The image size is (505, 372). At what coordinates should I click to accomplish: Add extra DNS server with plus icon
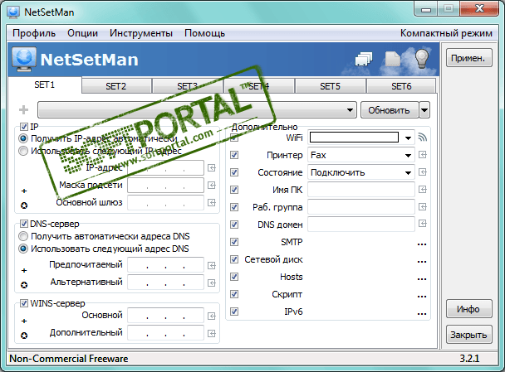[x=24, y=270]
